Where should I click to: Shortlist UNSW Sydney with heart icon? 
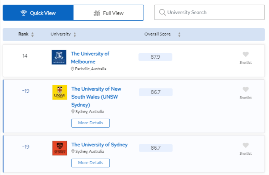pos(246,89)
